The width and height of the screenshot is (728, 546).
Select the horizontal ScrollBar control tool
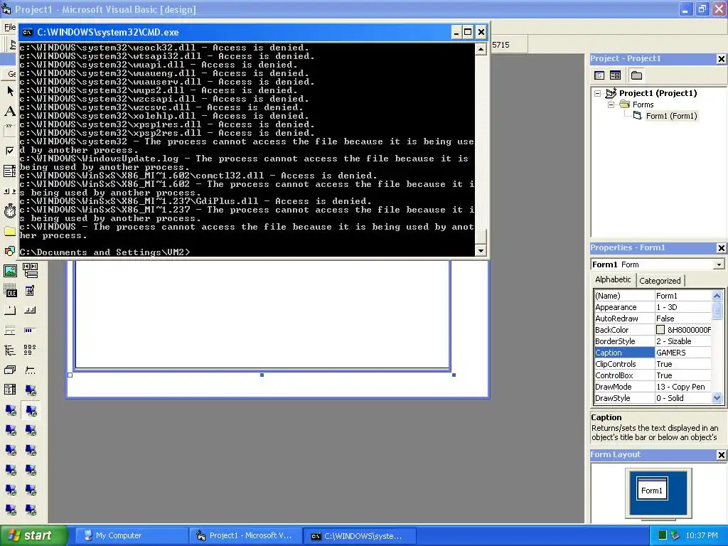click(10, 191)
